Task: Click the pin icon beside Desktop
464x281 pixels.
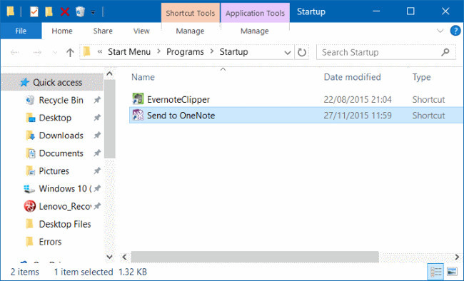Action: point(97,118)
